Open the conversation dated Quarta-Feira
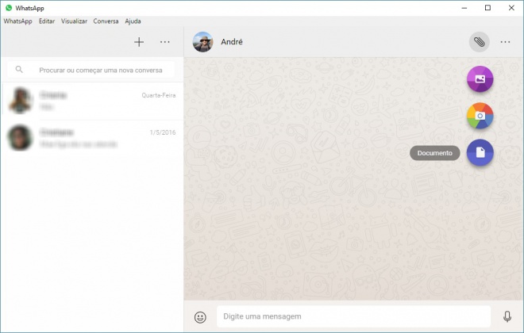 point(91,101)
